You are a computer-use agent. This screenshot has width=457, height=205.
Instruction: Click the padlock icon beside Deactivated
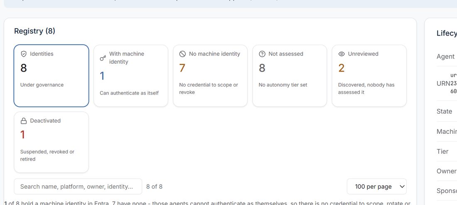[24, 121]
